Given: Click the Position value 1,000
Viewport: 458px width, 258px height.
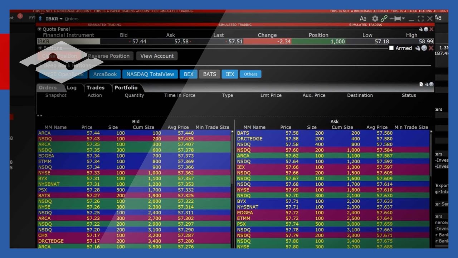Looking at the screenshot, I should tap(318, 42).
